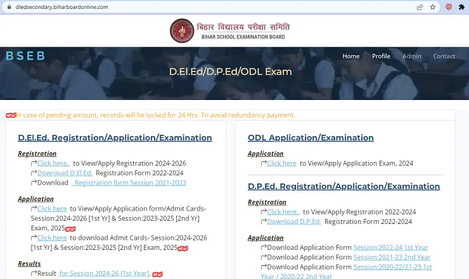Click the NEW badge beside Result Session 2024-26

[x=157, y=274]
